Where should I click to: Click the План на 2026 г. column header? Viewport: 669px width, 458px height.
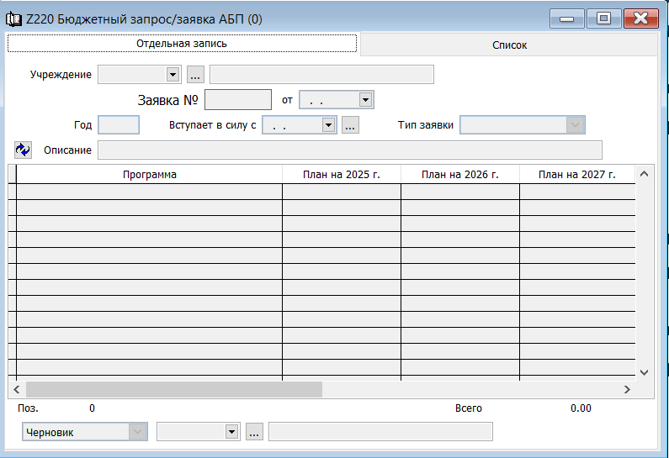coord(459,175)
